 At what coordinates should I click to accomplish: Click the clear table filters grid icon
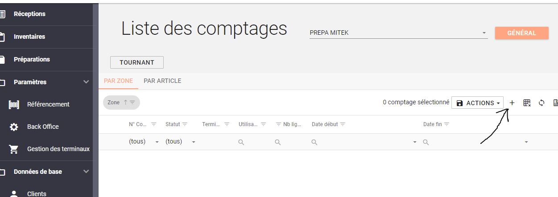click(527, 103)
